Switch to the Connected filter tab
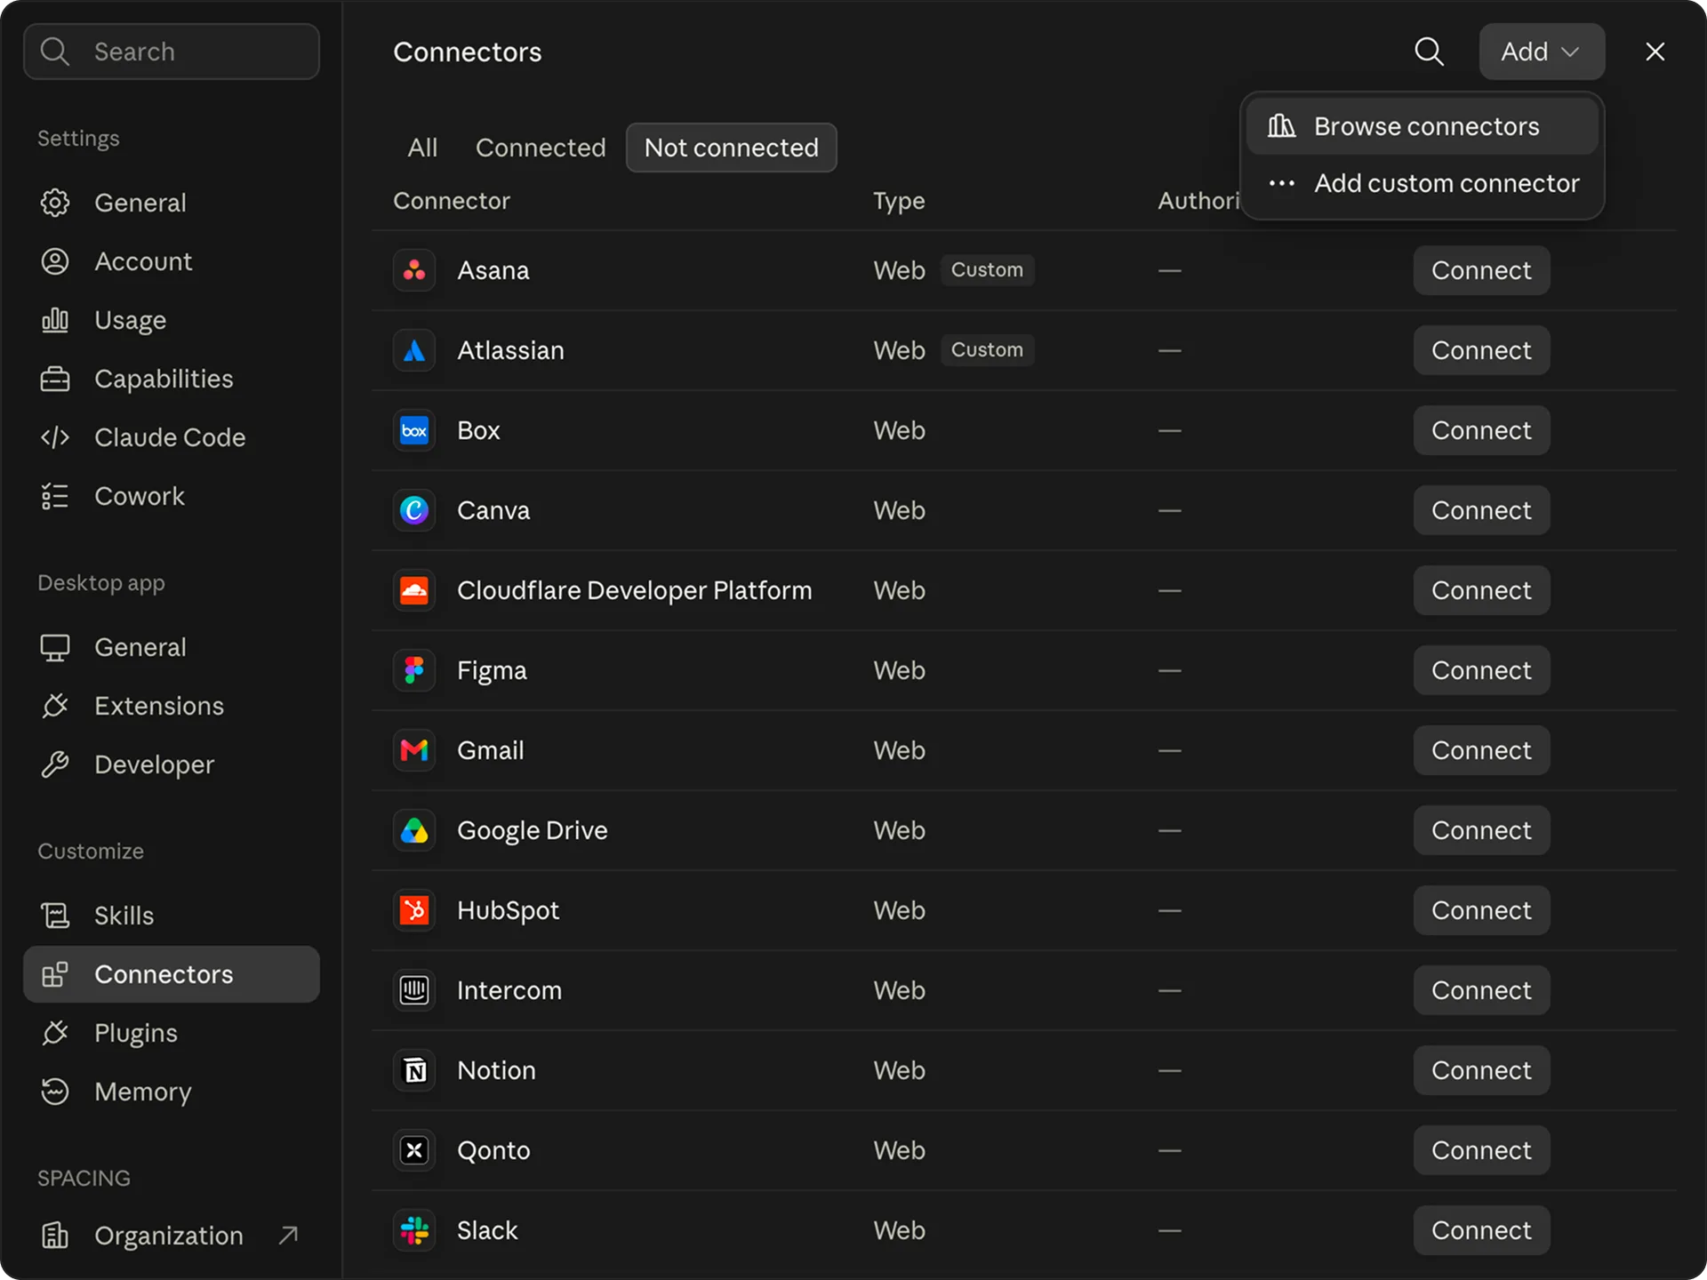 [x=541, y=148]
